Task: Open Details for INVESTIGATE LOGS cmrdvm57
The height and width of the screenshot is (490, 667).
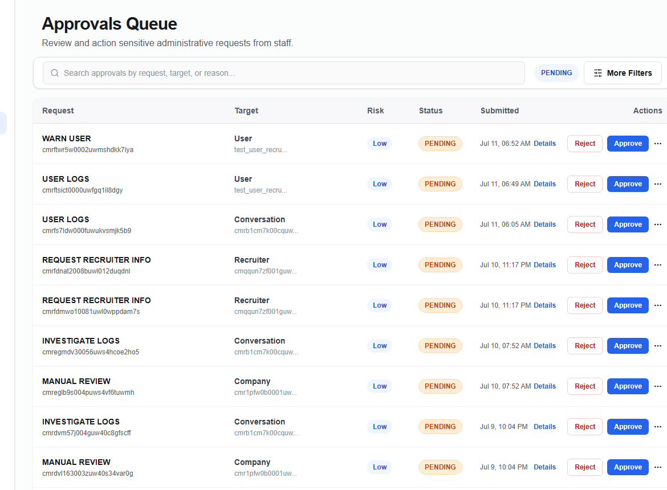Action: (544, 427)
